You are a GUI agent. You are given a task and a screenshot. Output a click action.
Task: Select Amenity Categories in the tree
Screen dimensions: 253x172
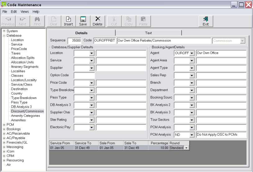(25, 116)
